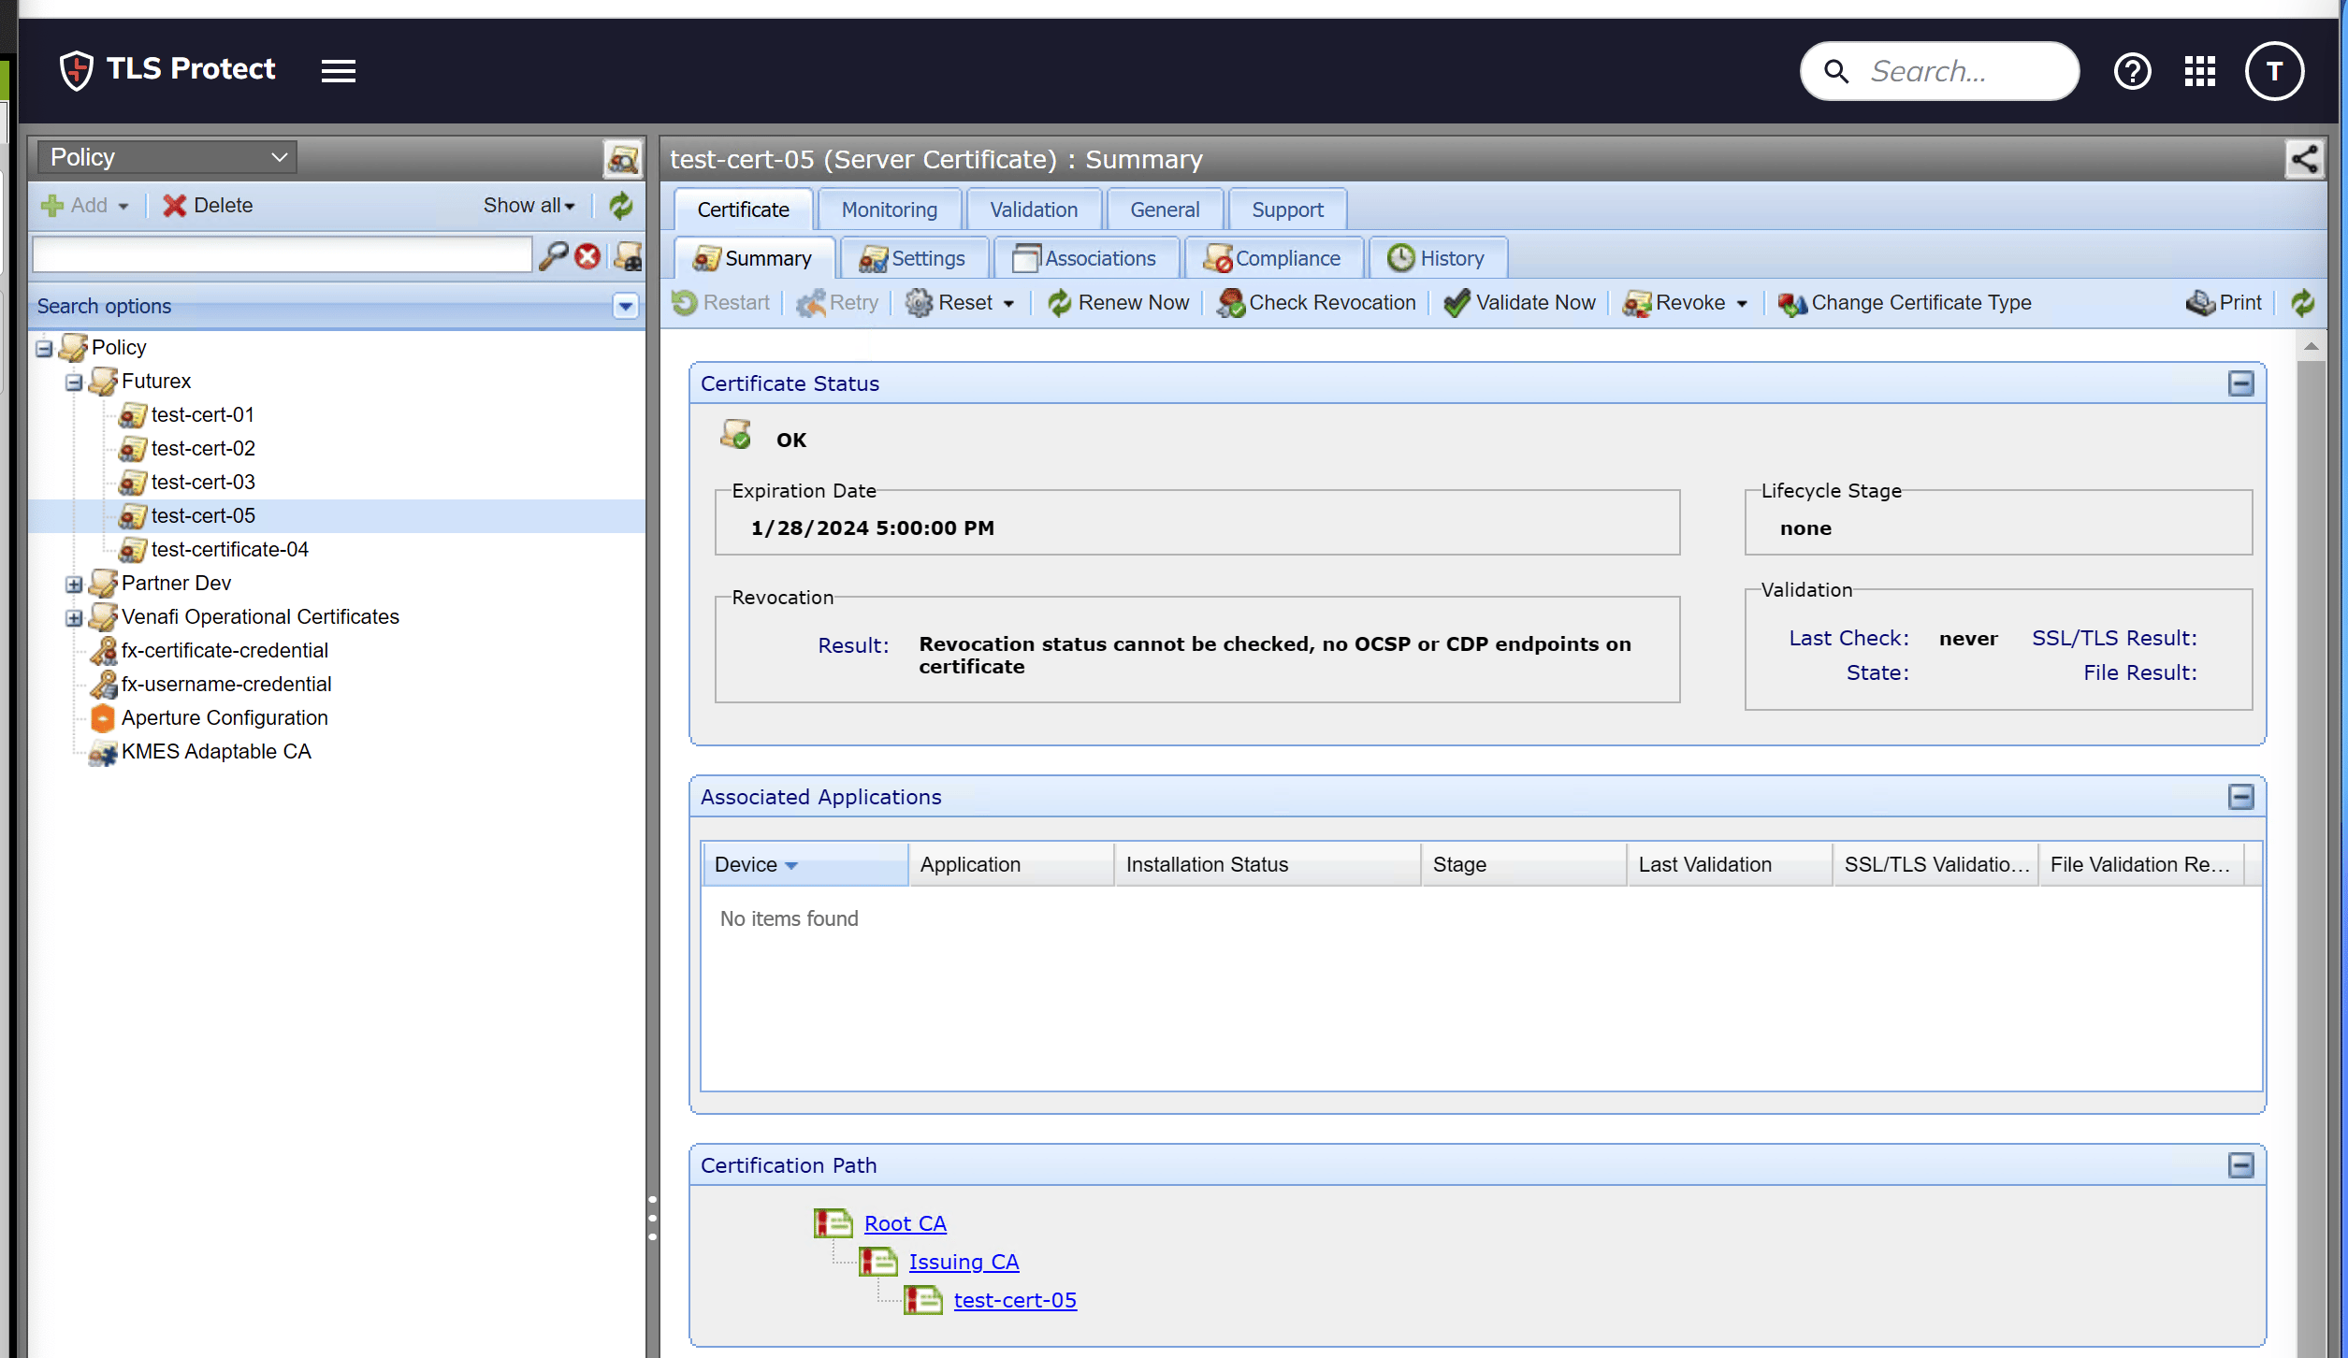
Task: Click the Retry toolbar button
Action: [x=837, y=302]
